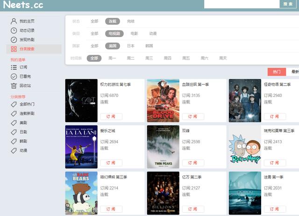Subscribe to 咱们裸熊 第三季
Image resolution: width=299 pixels, height=216 pixels.
click(x=111, y=209)
